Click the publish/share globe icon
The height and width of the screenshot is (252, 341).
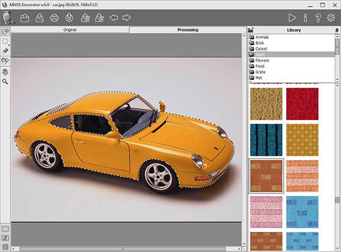click(x=69, y=18)
